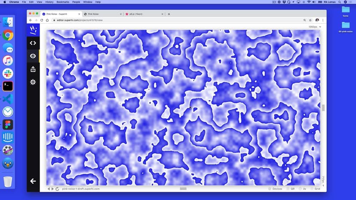356x200 pixels.
Task: Open project settings gear icon
Action: (x=33, y=82)
